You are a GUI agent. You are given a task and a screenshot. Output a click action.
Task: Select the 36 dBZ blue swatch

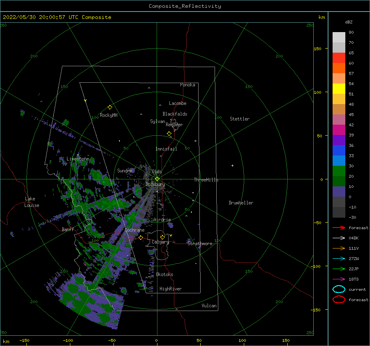[339, 150]
